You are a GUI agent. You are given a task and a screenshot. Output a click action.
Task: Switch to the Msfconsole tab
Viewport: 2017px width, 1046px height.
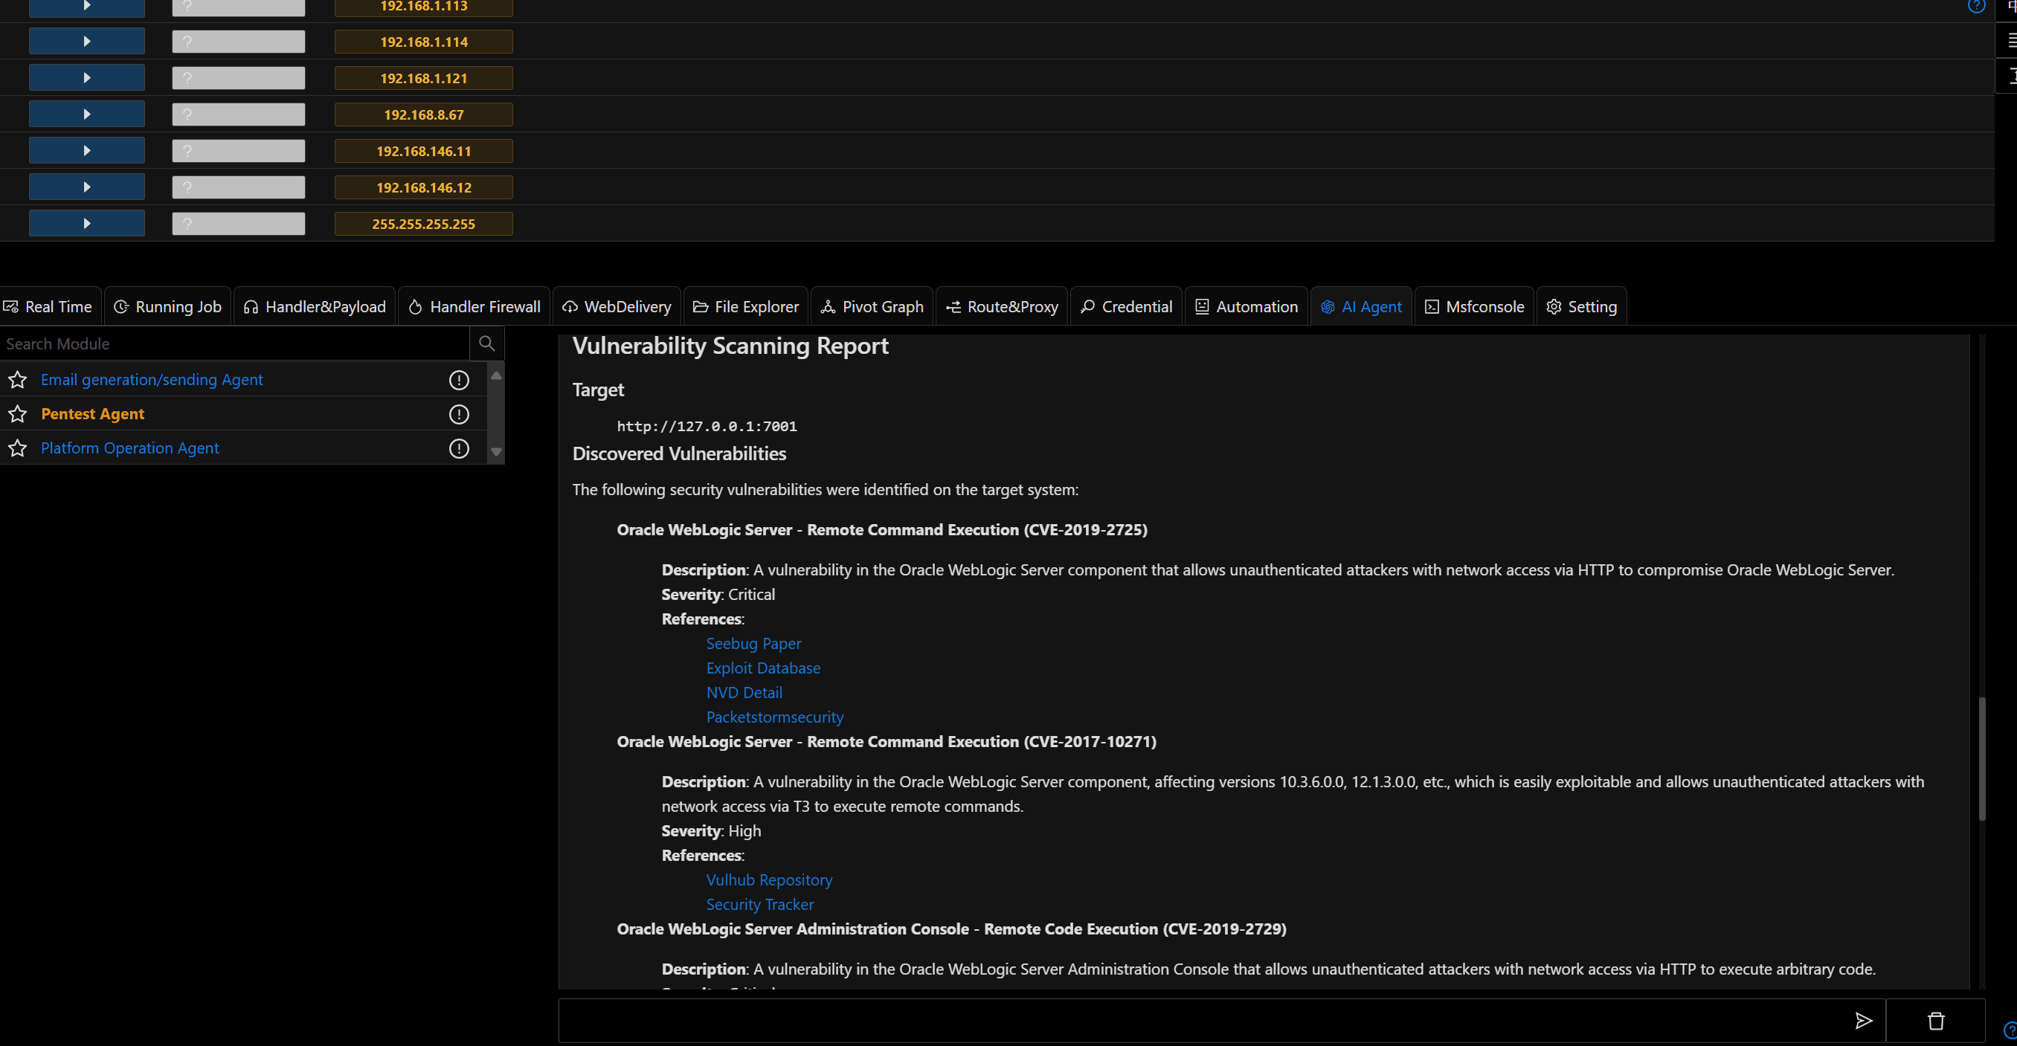pos(1474,307)
